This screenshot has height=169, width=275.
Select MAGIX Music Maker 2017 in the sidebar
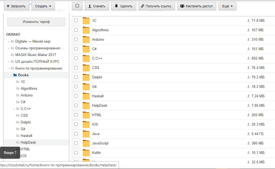36,55
